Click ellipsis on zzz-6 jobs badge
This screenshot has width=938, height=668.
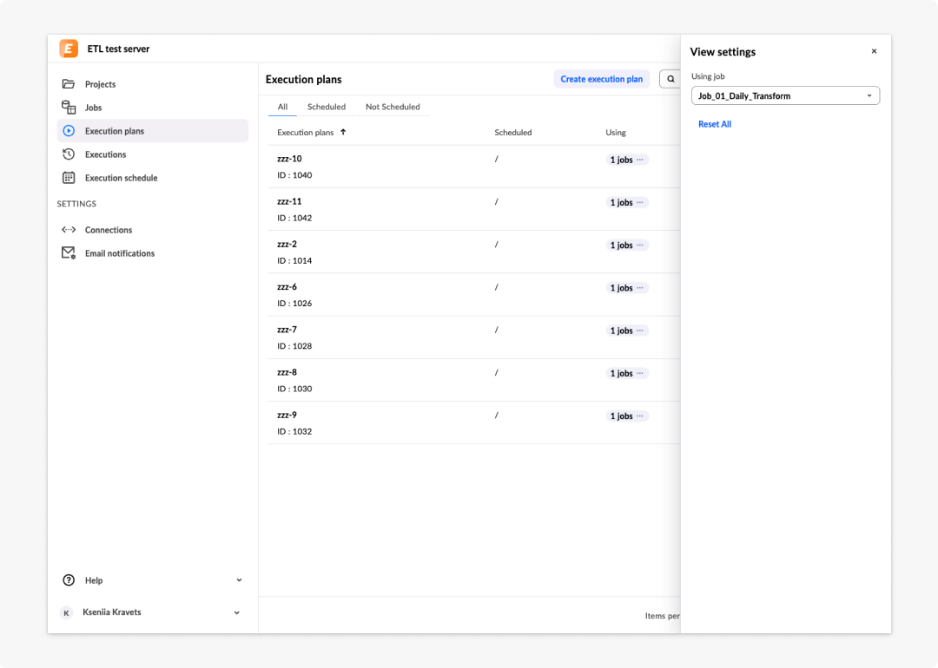640,288
